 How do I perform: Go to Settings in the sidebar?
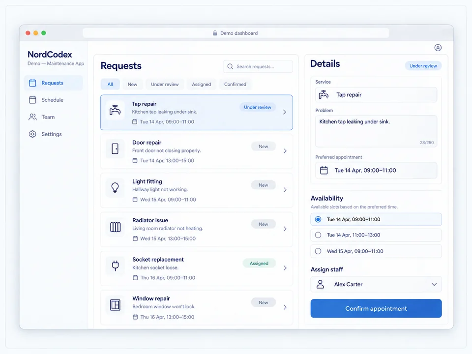click(x=54, y=134)
